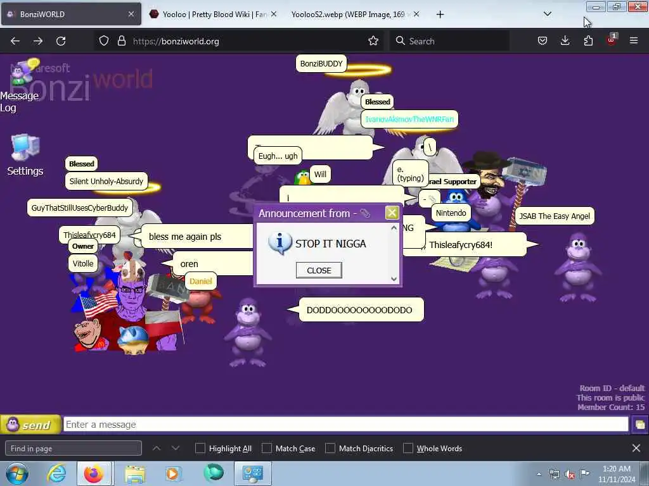
Task: Open the extensions puzzle icon
Action: [588, 41]
